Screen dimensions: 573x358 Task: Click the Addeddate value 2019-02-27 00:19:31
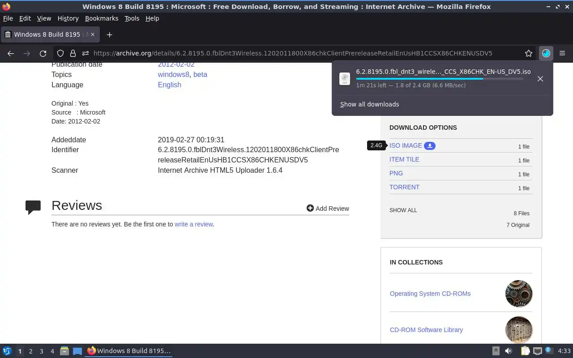[191, 140]
